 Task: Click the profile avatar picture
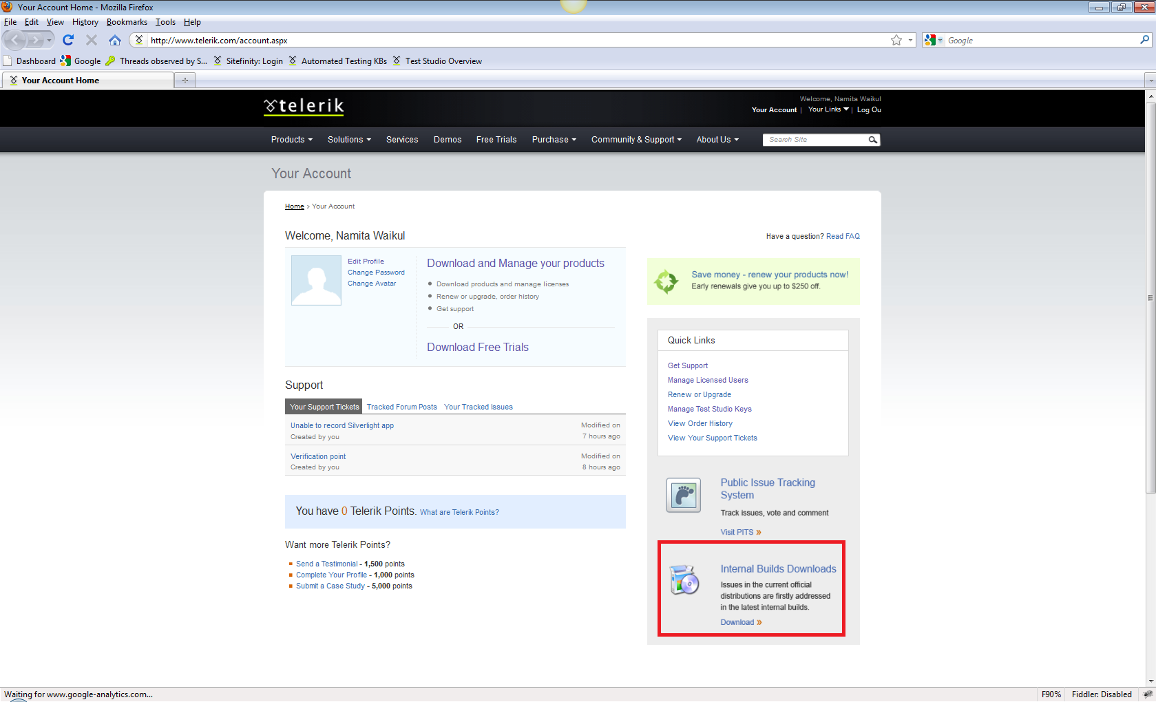[316, 280]
